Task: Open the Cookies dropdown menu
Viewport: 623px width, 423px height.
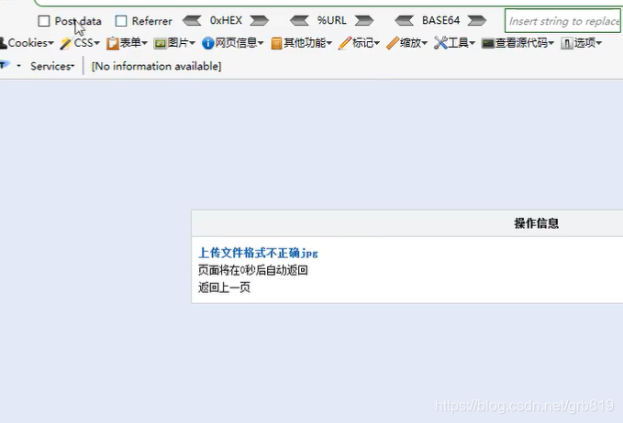Action: pos(27,43)
